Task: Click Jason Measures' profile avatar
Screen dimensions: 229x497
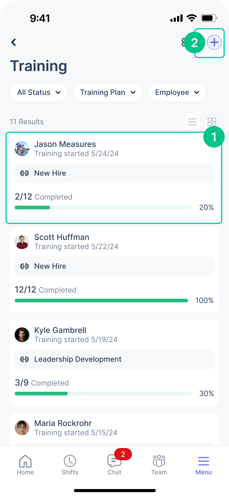Action: (x=22, y=149)
